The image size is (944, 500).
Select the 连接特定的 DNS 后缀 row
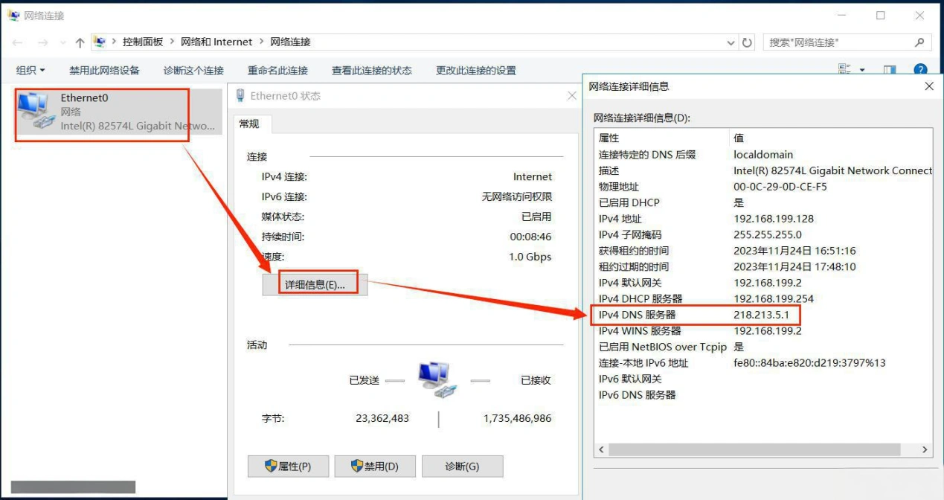(x=763, y=155)
